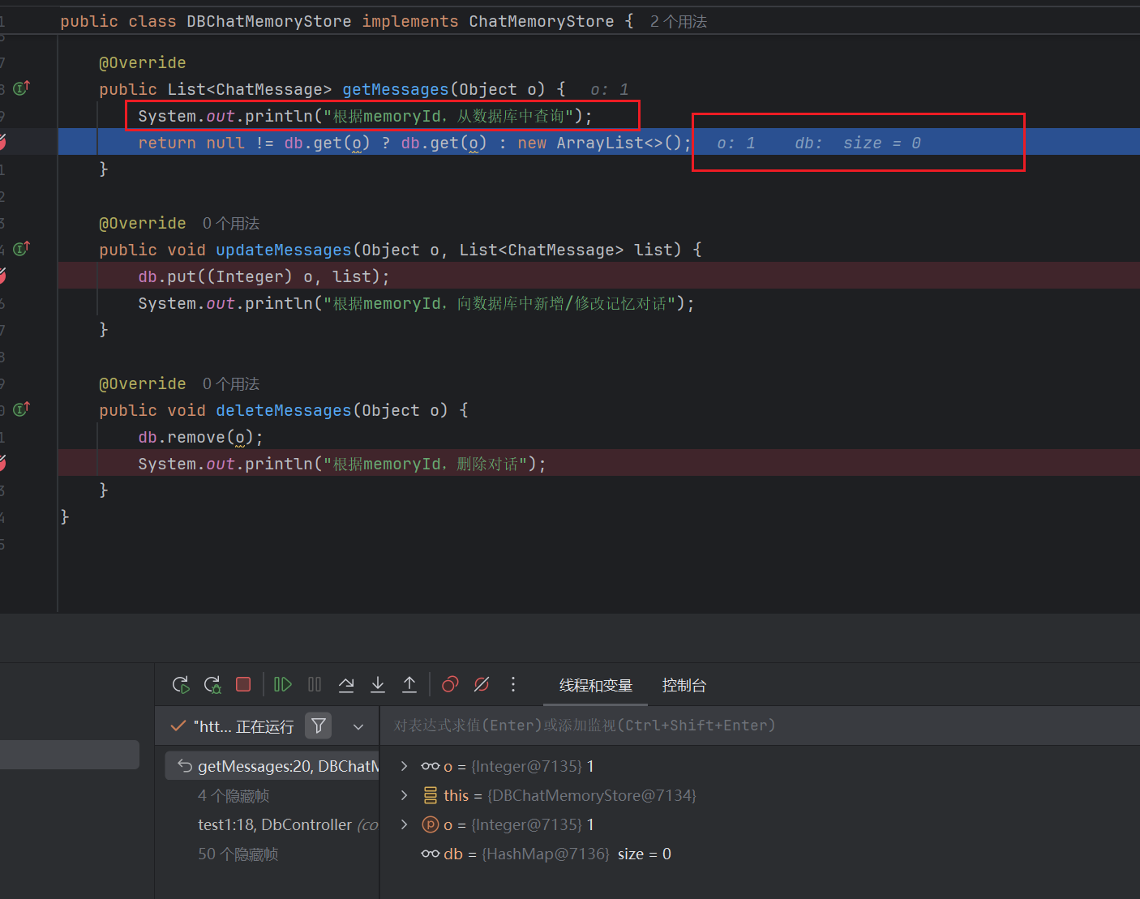Expand the this = {DBChatMemoryStore@7134} variable
1140x899 pixels.
pyautogui.click(x=405, y=795)
